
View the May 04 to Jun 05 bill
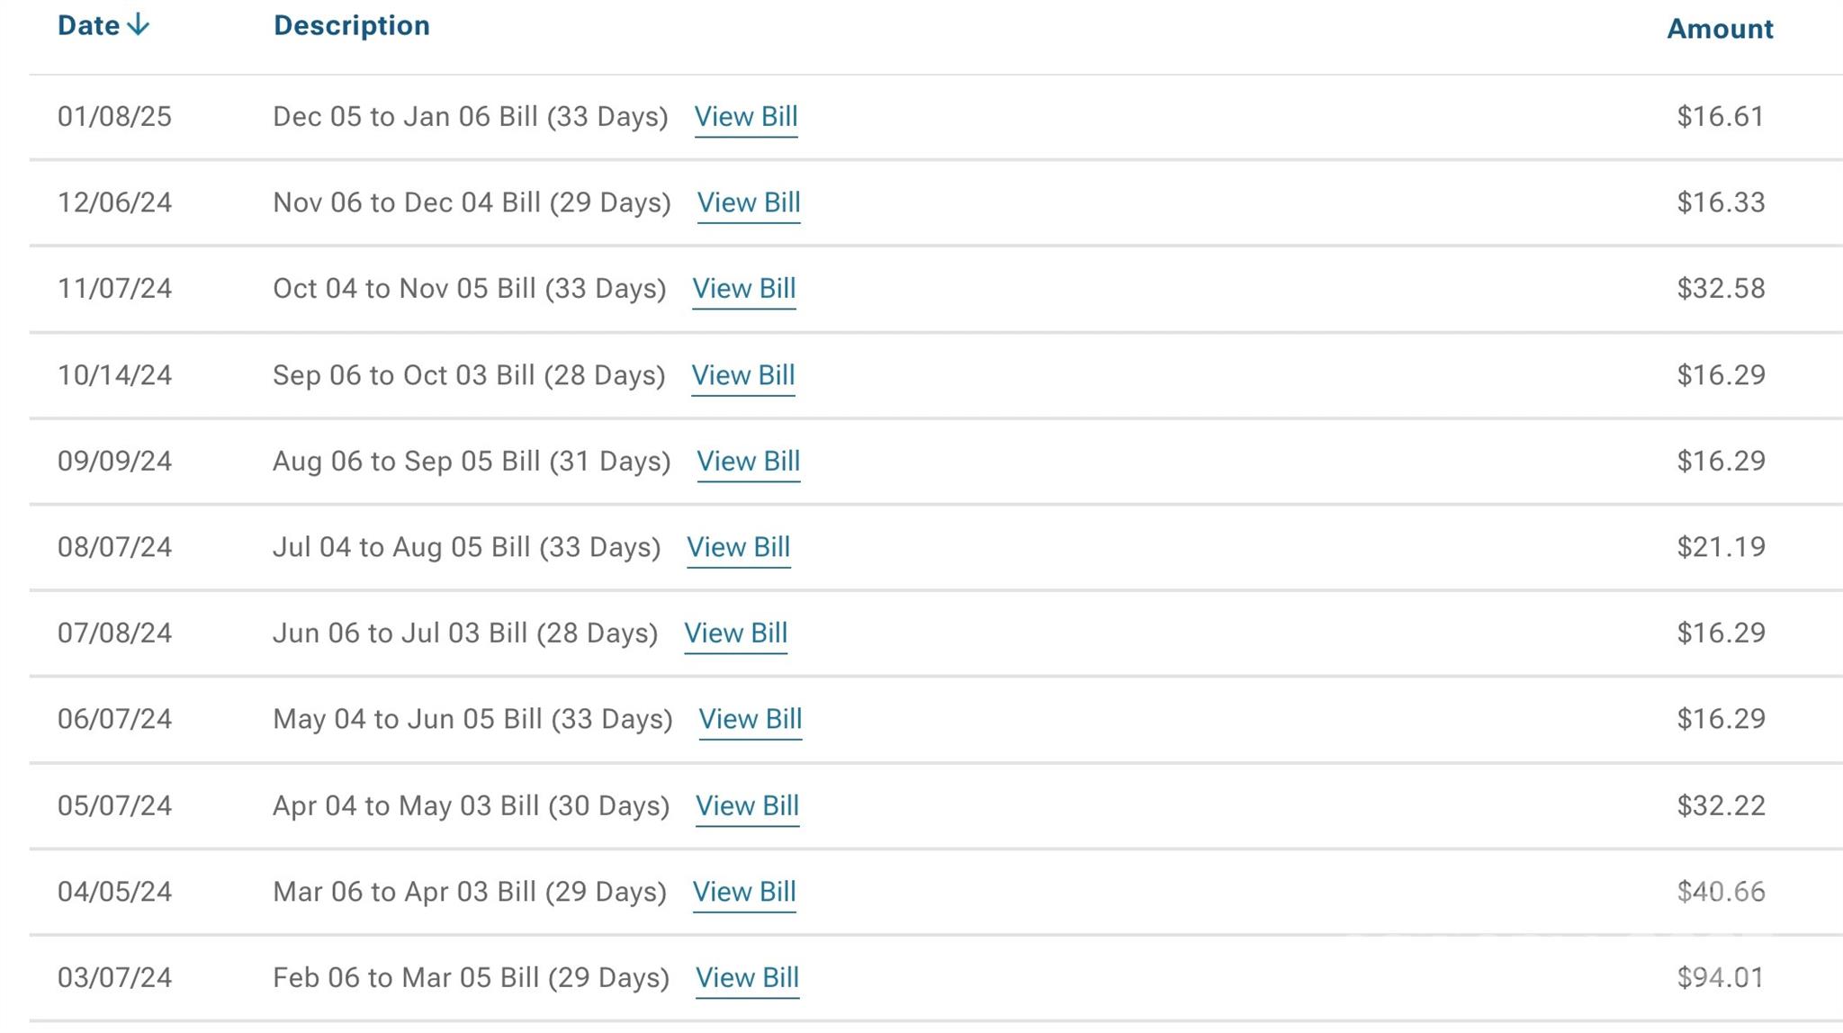click(750, 719)
